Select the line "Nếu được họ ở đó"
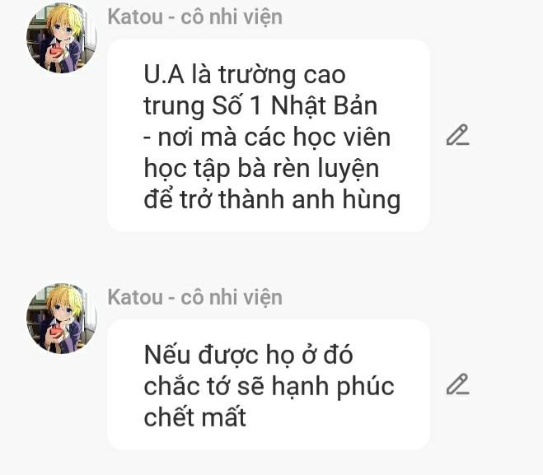543x475 pixels. point(248,356)
